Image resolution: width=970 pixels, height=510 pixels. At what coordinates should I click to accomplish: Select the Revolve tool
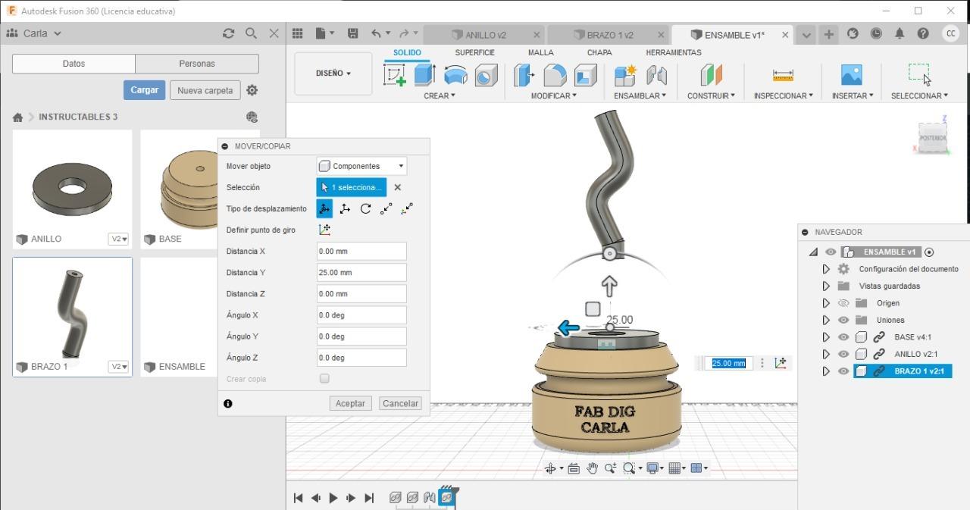pyautogui.click(x=455, y=75)
